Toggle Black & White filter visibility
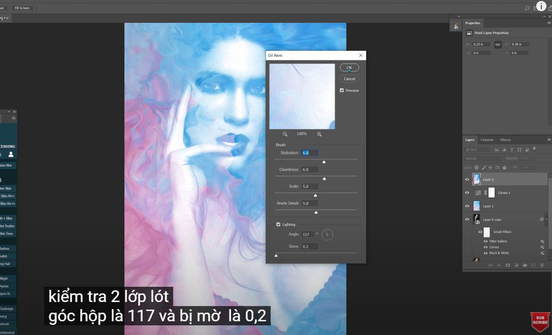Viewport: 552px width, 335px height. [486, 253]
